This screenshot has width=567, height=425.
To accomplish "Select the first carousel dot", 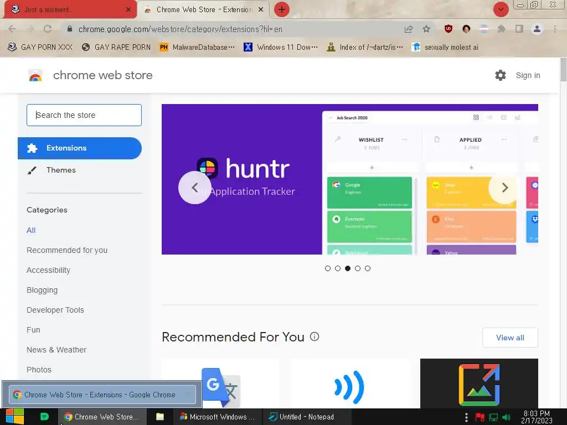I will pos(328,268).
